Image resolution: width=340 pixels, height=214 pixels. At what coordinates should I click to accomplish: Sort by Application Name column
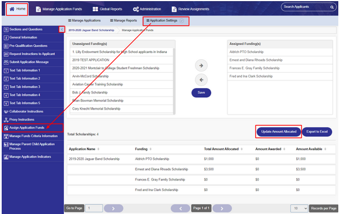98,149
